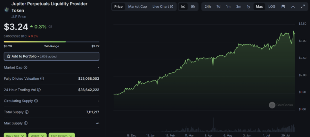This screenshot has width=310, height=137.
Task: Switch to candlestick chart icon
Action: coord(193,6)
